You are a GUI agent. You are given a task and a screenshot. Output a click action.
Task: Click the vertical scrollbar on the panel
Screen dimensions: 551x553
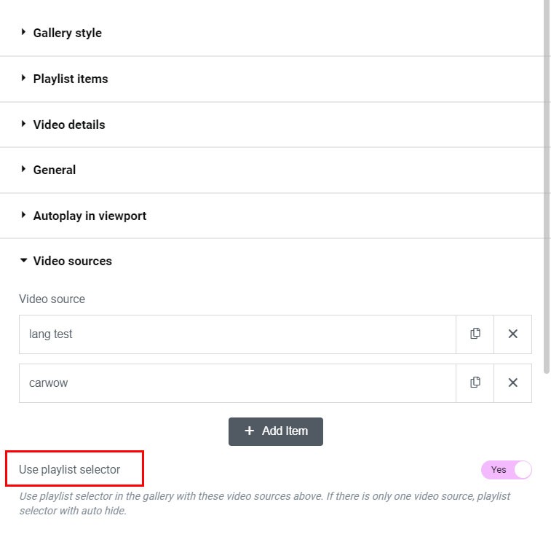point(547,182)
